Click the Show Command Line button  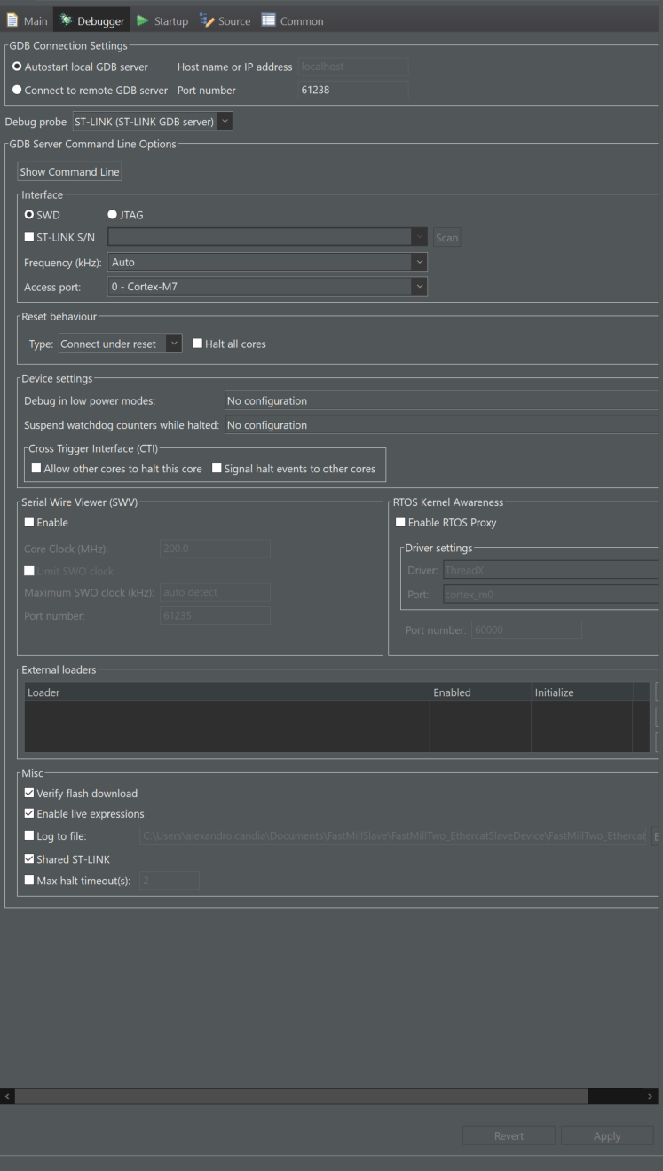pos(69,171)
